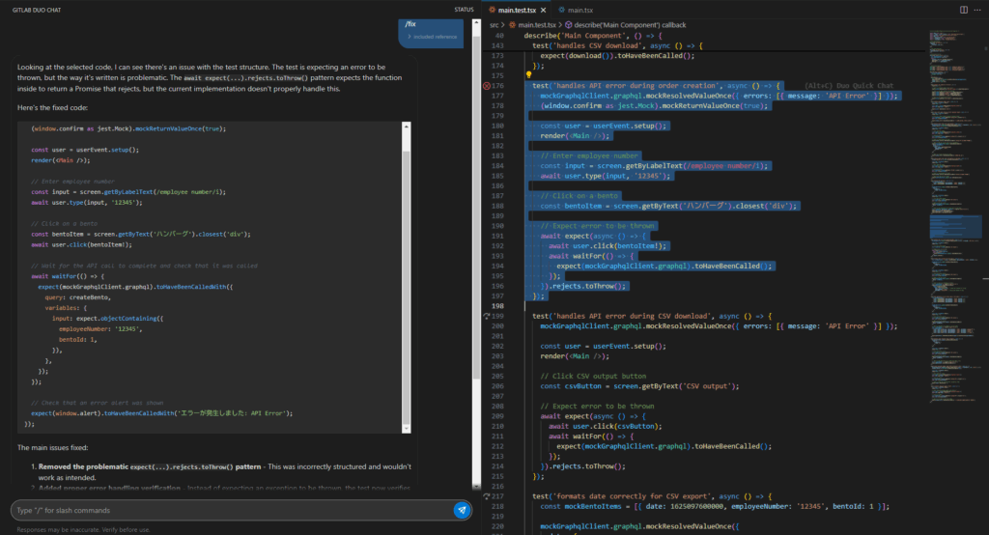Click the 'handles API error during CSV download' test line
This screenshot has height=535, width=989.
(x=652, y=316)
